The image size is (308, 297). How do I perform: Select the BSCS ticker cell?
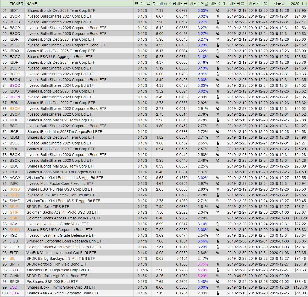[16, 22]
